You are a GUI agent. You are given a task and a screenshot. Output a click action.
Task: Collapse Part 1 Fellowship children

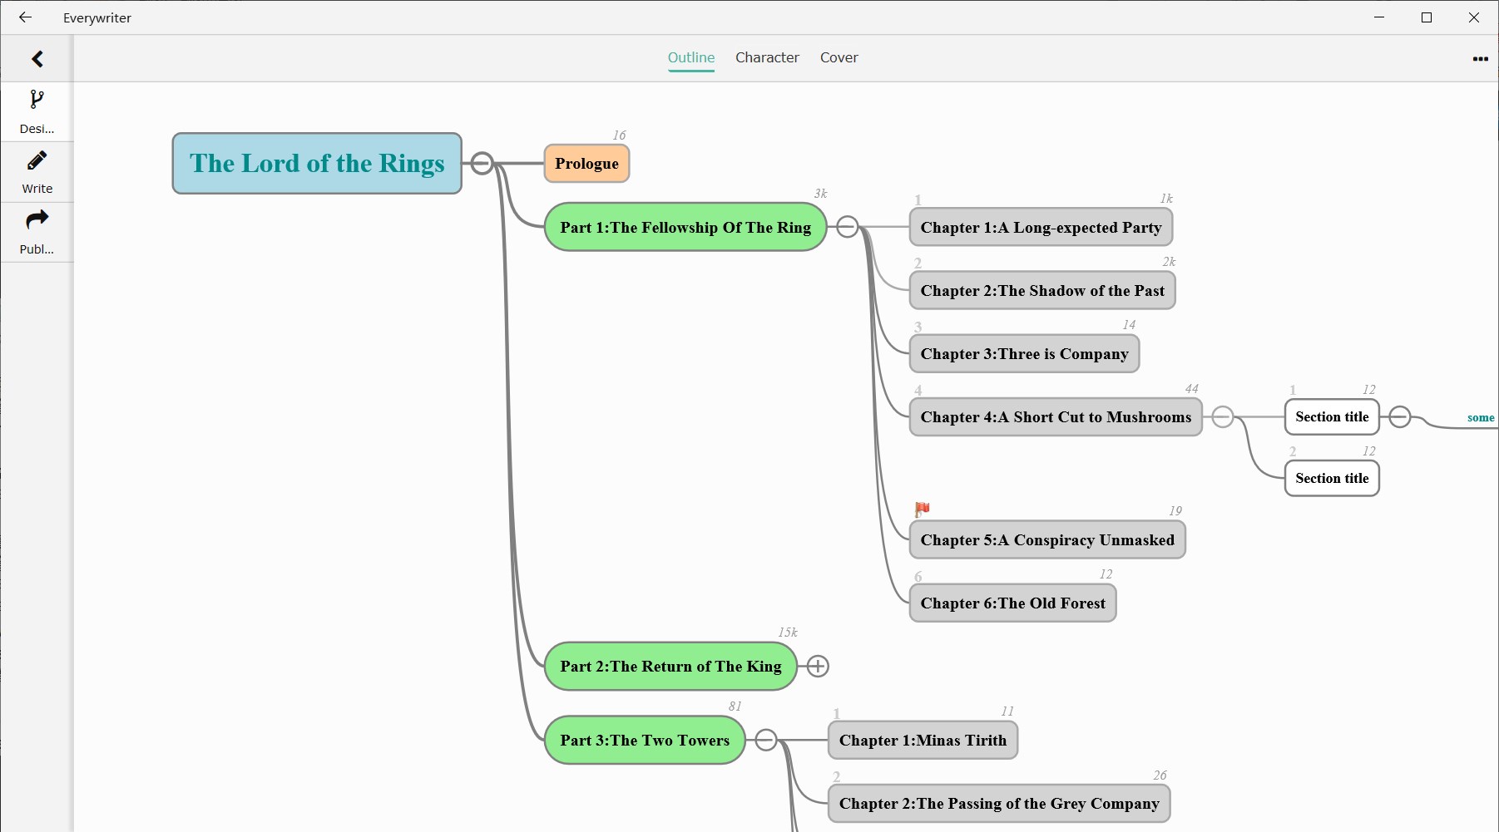(847, 227)
